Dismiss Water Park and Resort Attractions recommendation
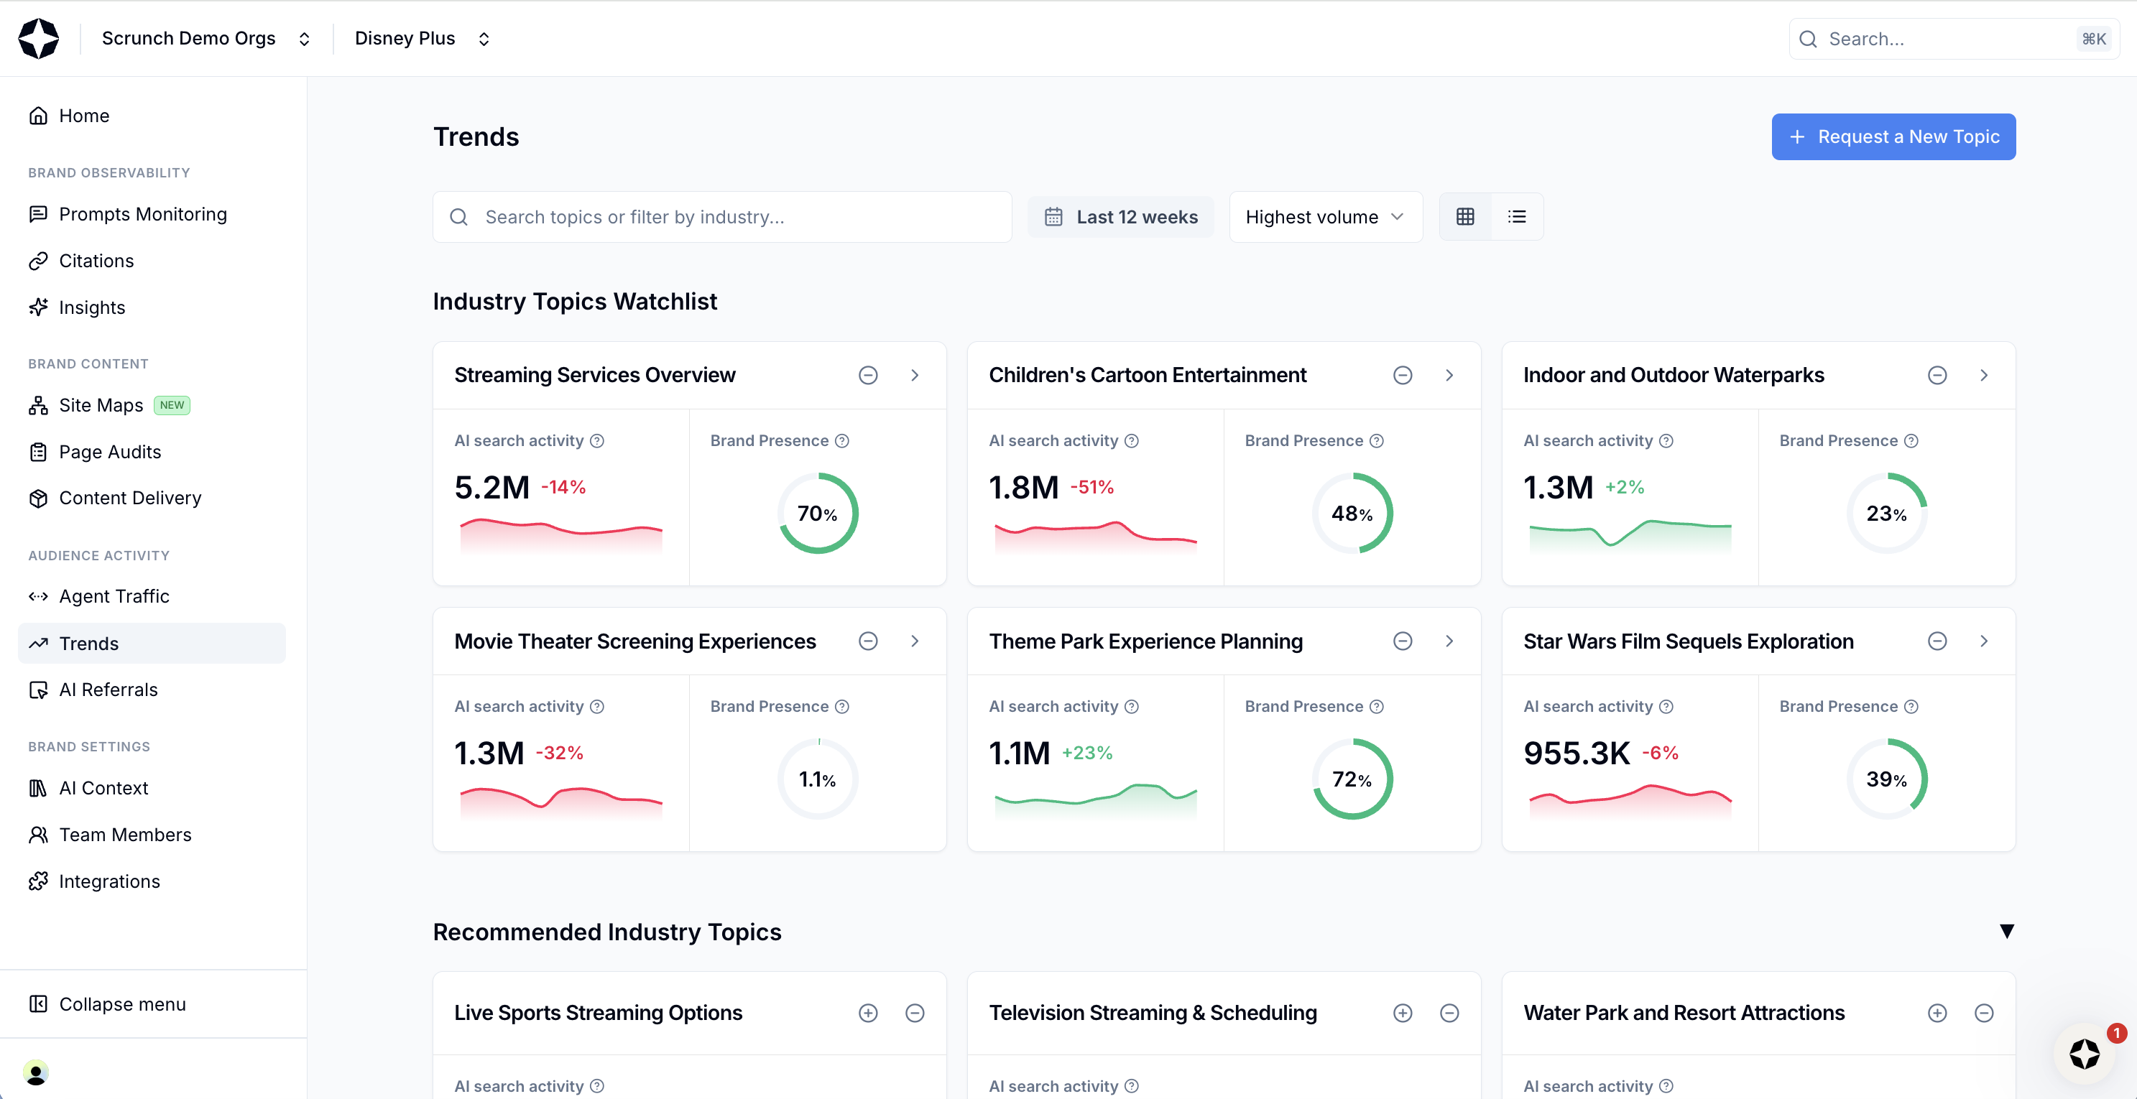Image resolution: width=2137 pixels, height=1099 pixels. tap(1983, 1013)
